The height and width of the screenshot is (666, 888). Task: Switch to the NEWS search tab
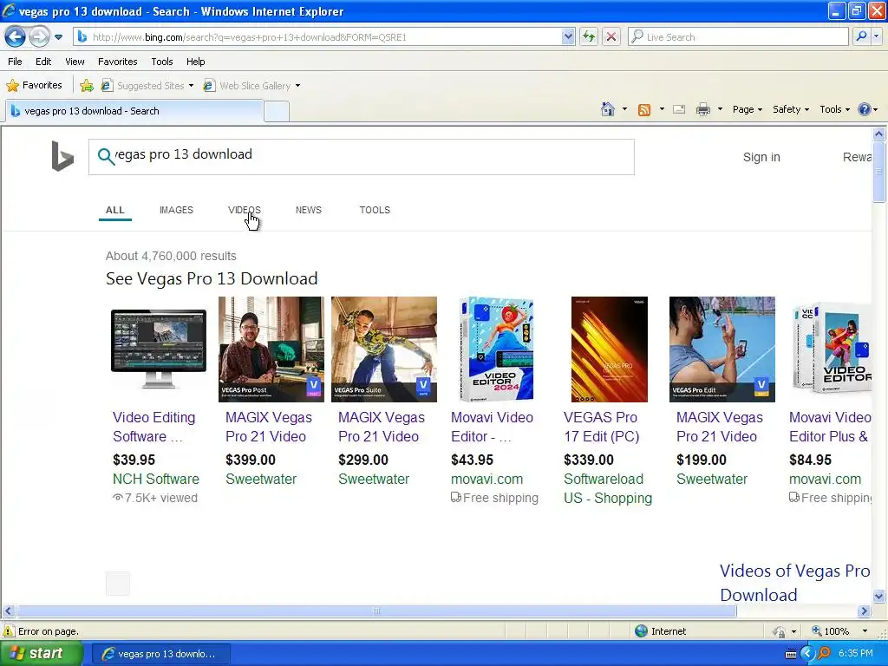(308, 210)
